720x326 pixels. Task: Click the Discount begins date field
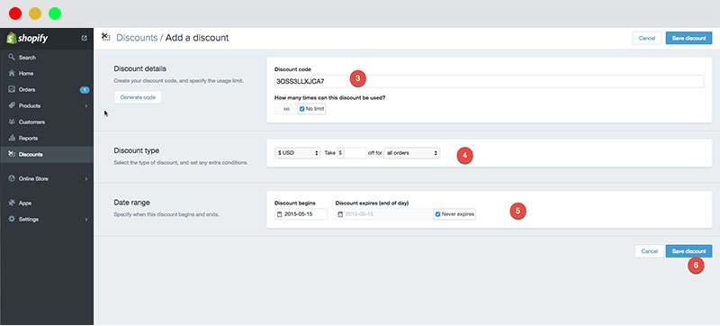(301, 214)
